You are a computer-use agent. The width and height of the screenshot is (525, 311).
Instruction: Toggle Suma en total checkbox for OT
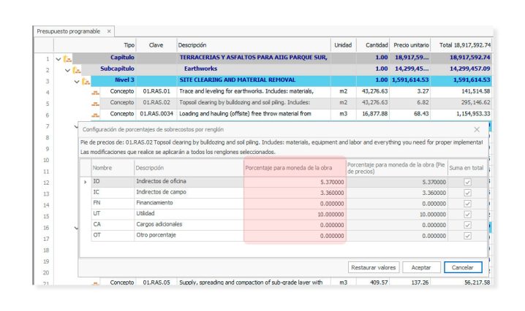467,235
